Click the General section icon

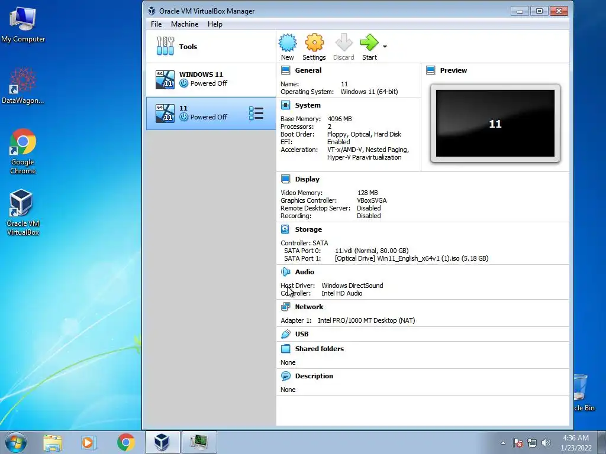click(286, 70)
